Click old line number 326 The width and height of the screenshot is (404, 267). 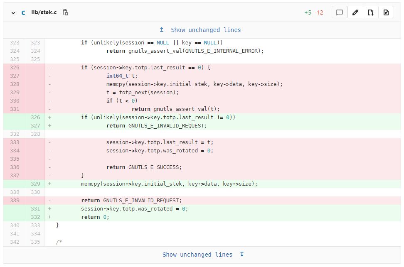(14, 67)
